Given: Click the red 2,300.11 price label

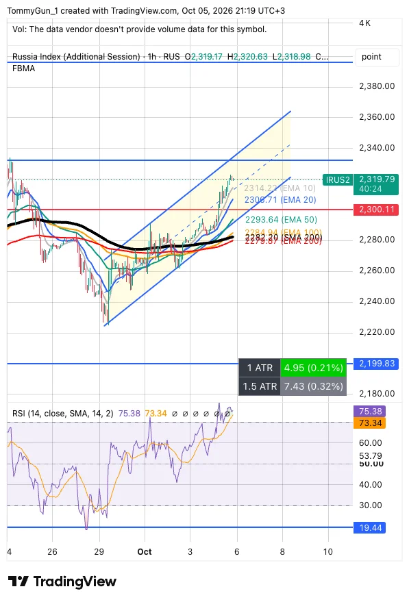Looking at the screenshot, I should [x=376, y=210].
